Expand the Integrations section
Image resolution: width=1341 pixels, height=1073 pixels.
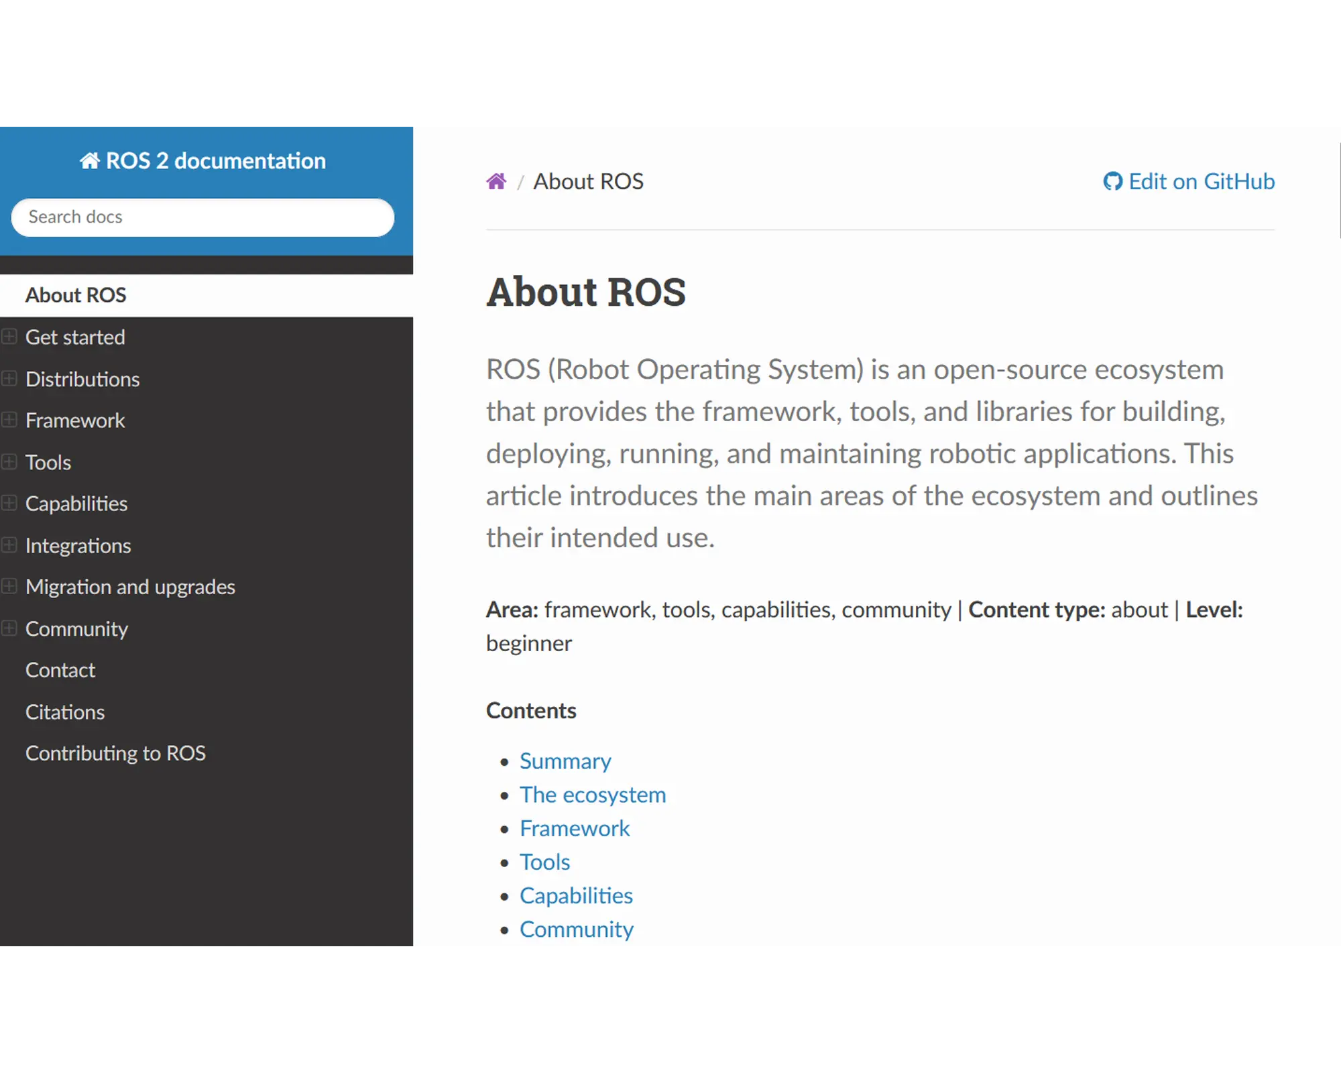(x=9, y=545)
